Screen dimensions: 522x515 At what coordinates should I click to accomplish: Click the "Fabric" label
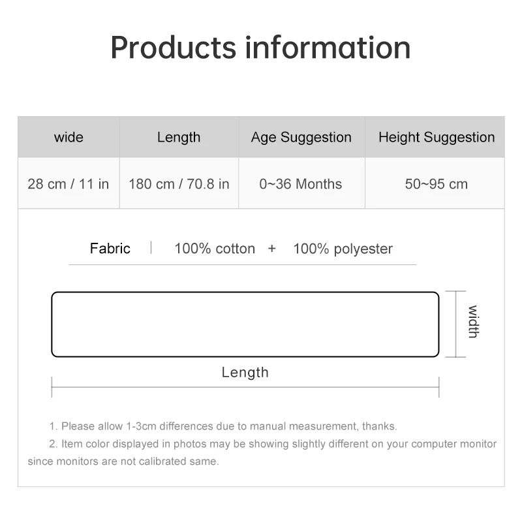(x=110, y=248)
